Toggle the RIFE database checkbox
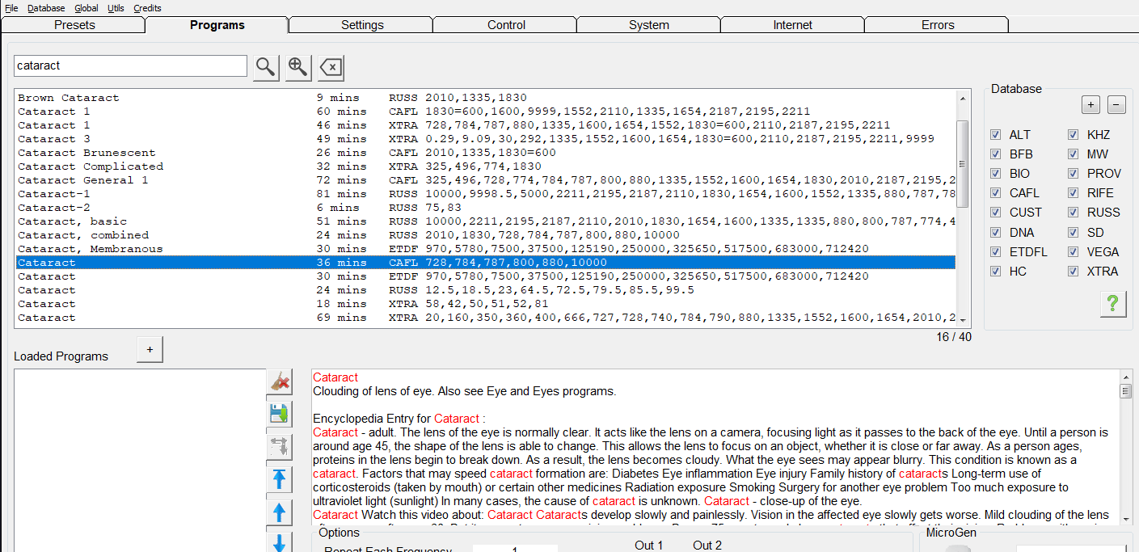1139x552 pixels. click(1074, 193)
